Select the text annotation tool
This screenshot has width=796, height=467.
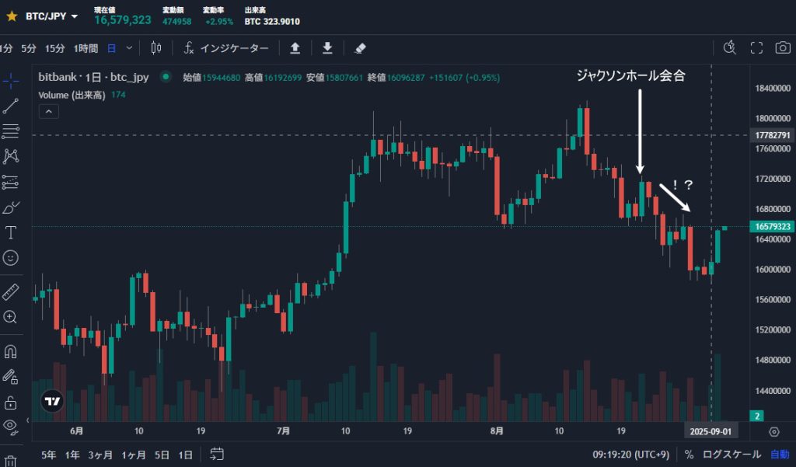[11, 232]
